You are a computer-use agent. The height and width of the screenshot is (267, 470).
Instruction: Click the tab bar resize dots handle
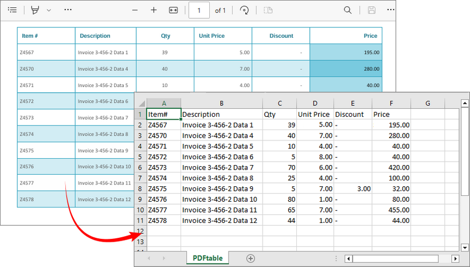click(x=336, y=258)
